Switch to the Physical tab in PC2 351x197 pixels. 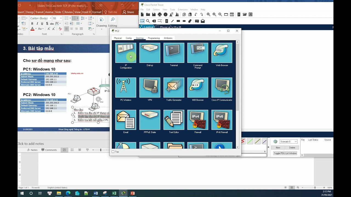118,38
